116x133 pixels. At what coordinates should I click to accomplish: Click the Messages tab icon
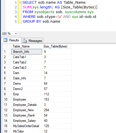coord(25,41)
